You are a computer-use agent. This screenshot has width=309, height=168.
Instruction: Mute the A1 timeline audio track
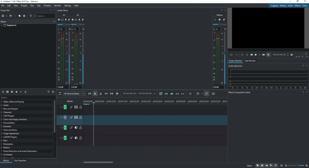pos(76,128)
